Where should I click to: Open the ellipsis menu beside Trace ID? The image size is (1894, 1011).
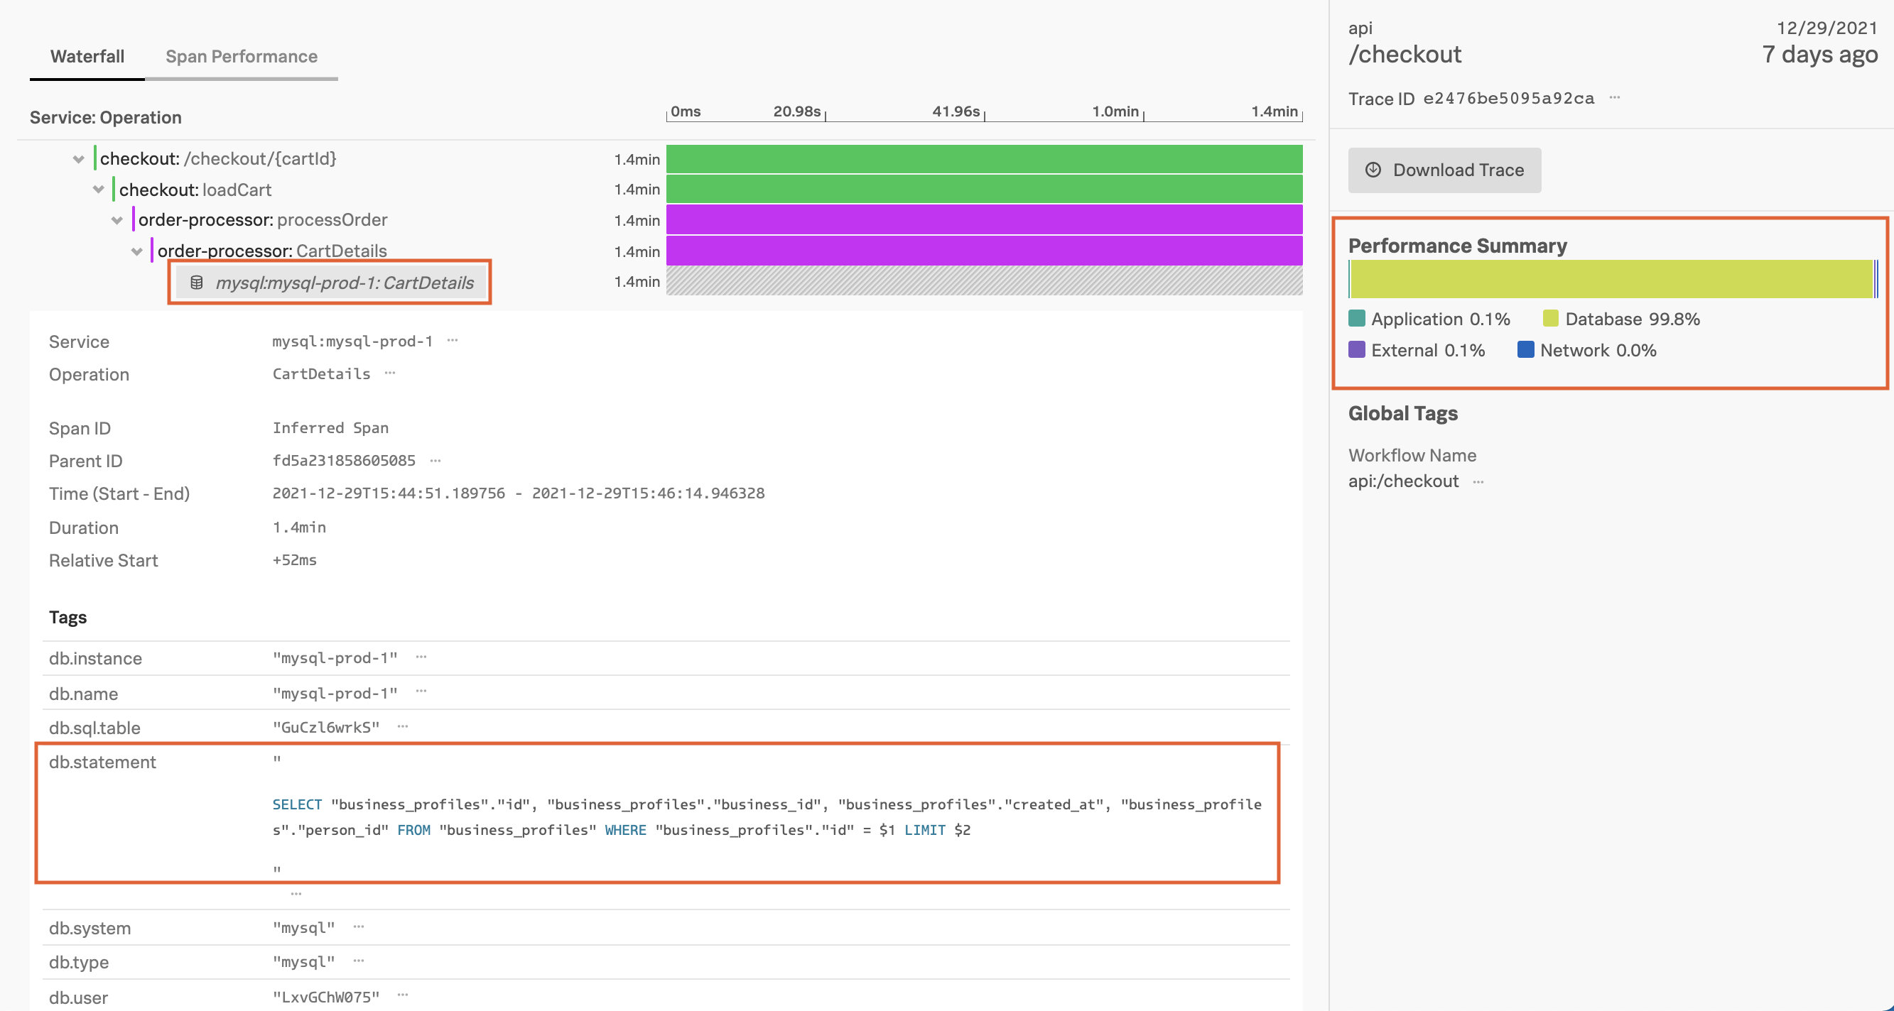[1615, 97]
